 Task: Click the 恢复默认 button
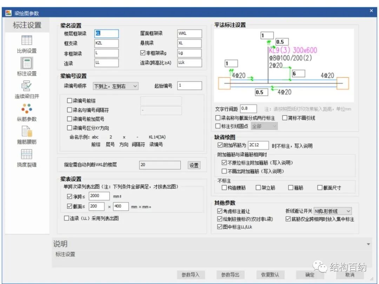270,275
